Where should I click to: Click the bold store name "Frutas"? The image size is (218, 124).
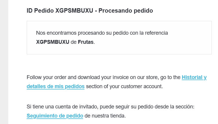(x=86, y=42)
